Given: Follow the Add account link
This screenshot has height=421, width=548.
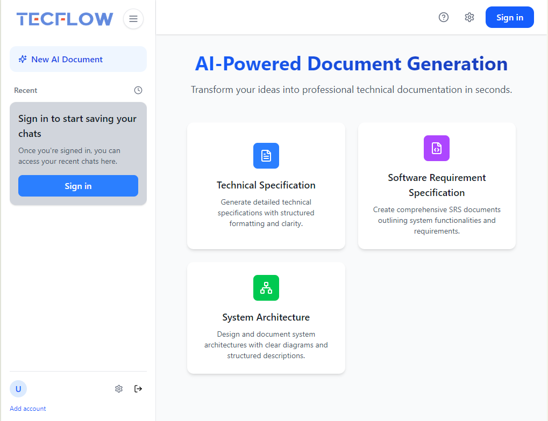Looking at the screenshot, I should click(x=28, y=409).
